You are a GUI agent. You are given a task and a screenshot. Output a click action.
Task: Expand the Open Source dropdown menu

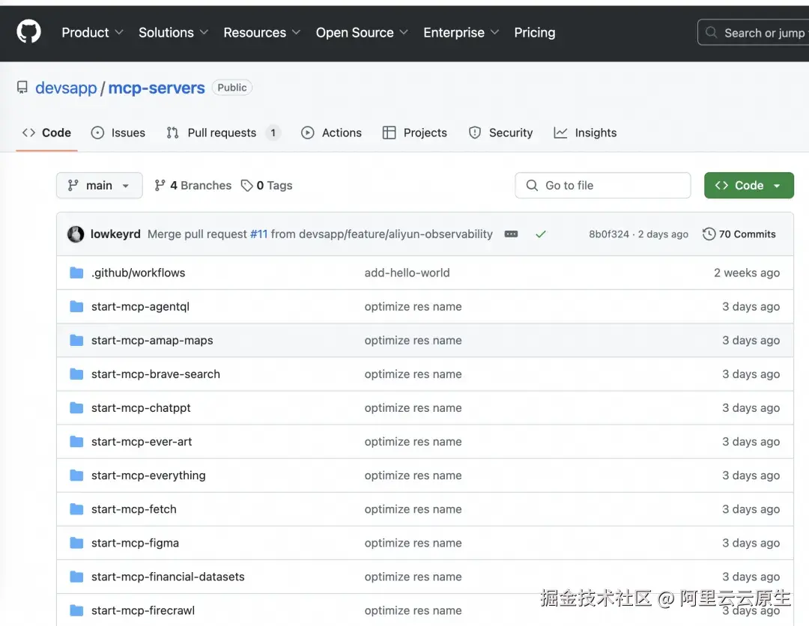point(362,32)
